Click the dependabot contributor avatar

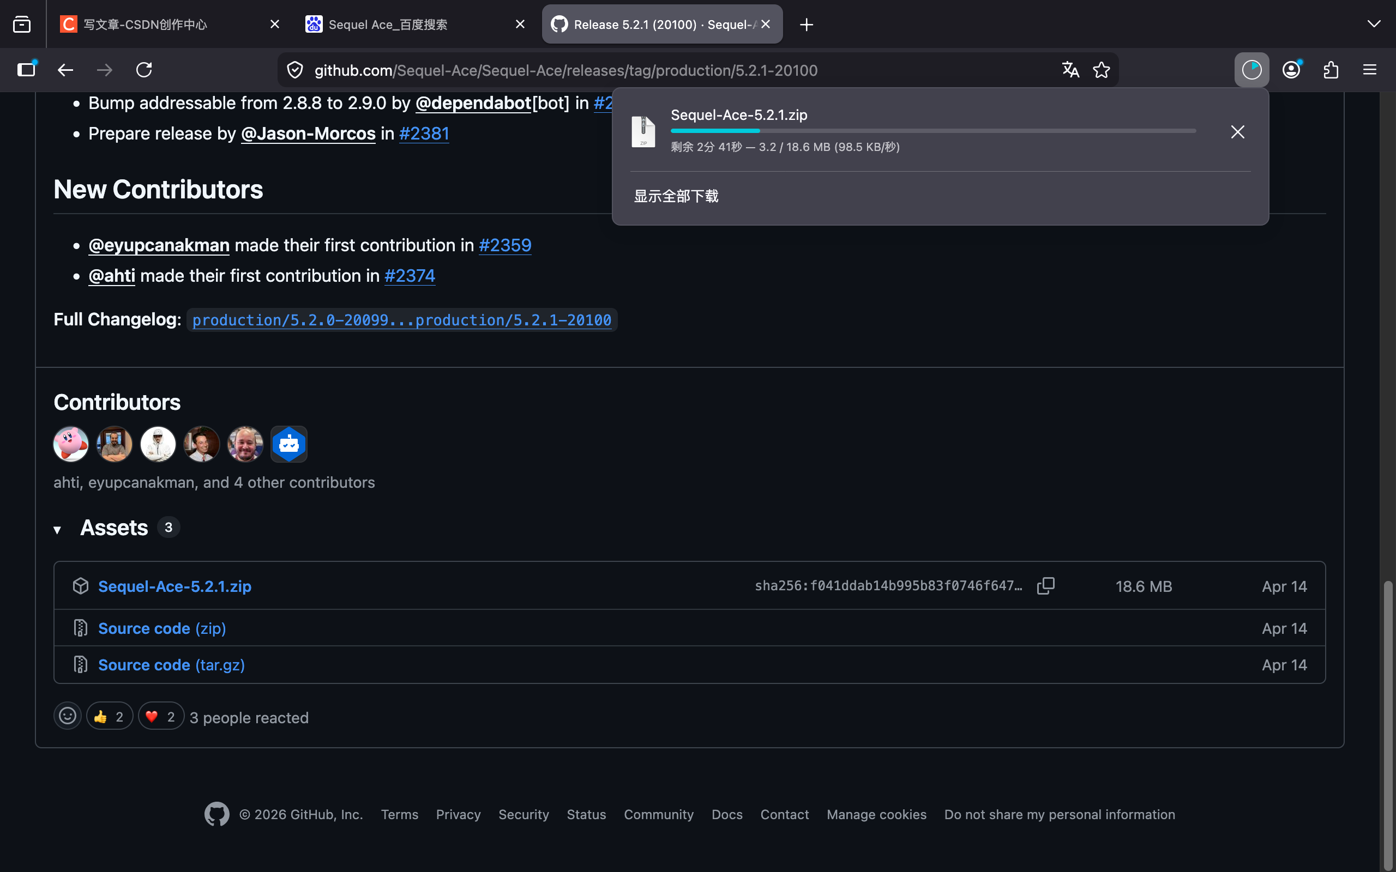(x=289, y=444)
